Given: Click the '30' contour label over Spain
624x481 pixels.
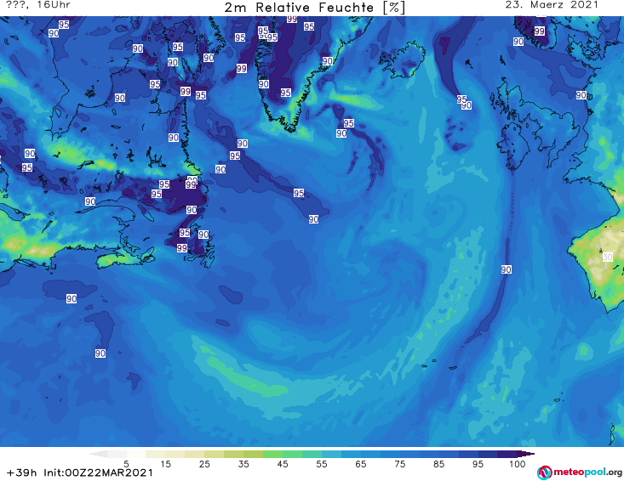Looking at the screenshot, I should click(x=607, y=257).
